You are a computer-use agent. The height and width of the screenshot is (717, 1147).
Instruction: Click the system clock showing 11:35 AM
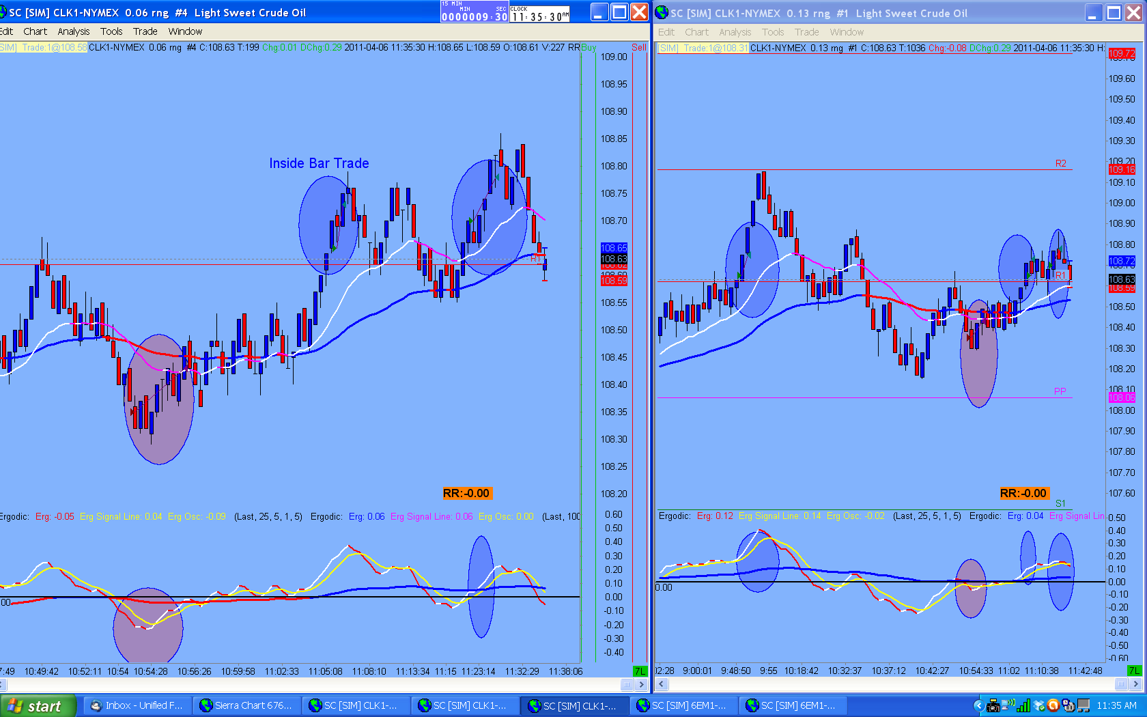click(x=1117, y=705)
